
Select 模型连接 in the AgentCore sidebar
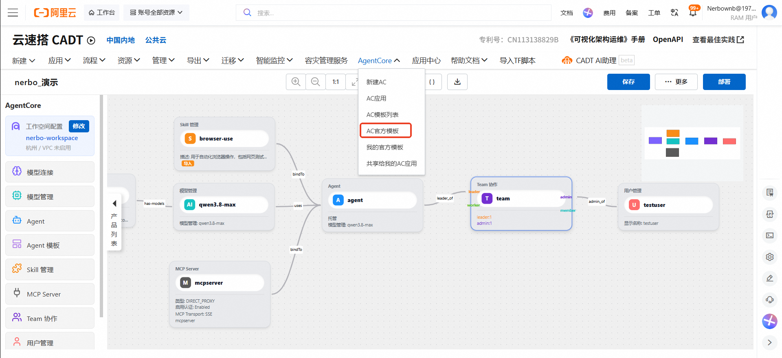point(50,172)
